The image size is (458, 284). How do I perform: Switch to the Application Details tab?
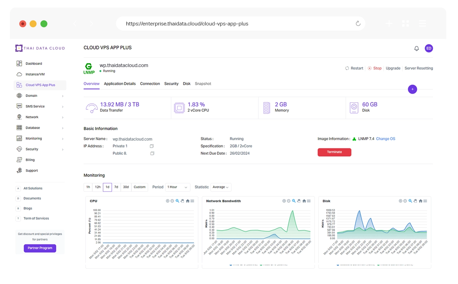tap(120, 84)
